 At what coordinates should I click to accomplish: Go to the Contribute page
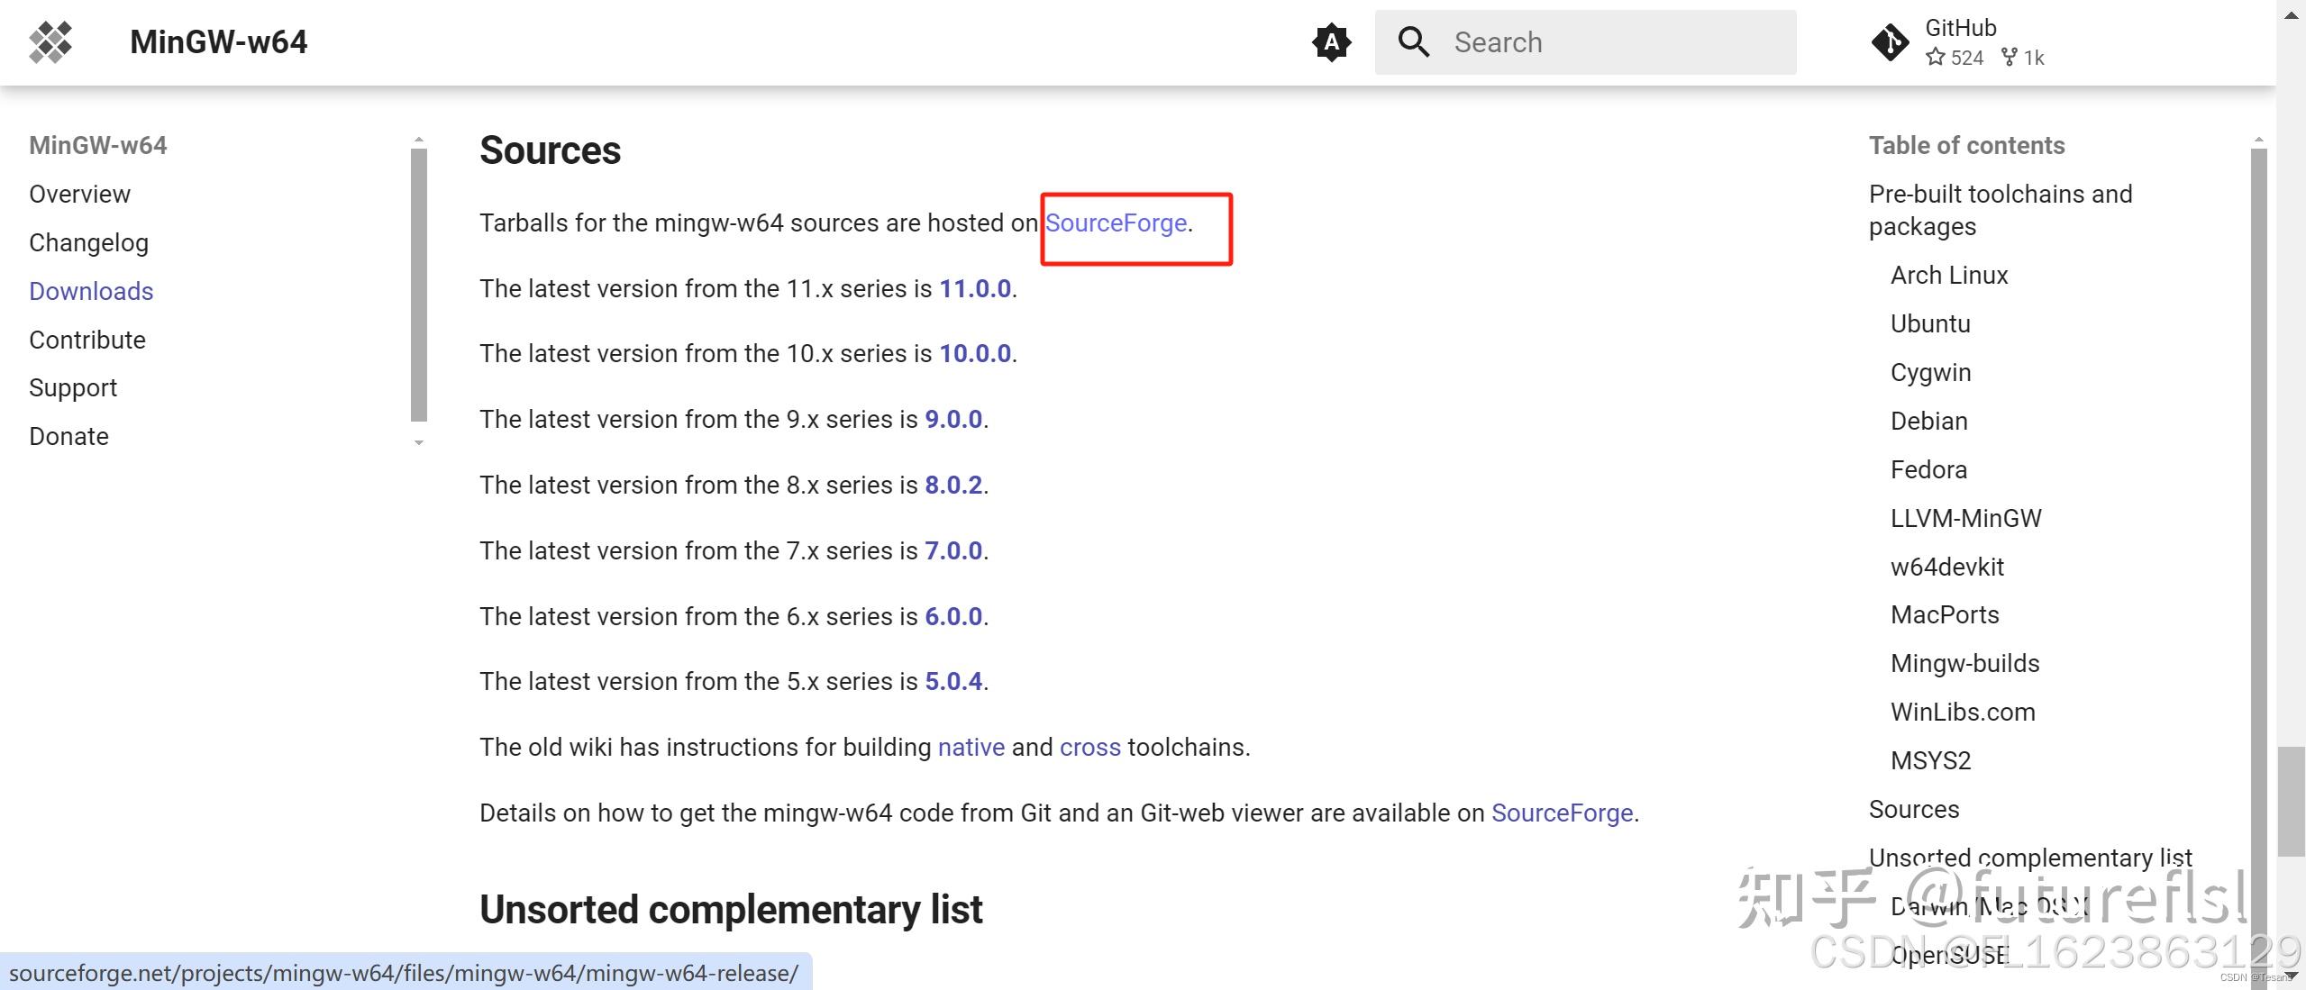point(87,340)
